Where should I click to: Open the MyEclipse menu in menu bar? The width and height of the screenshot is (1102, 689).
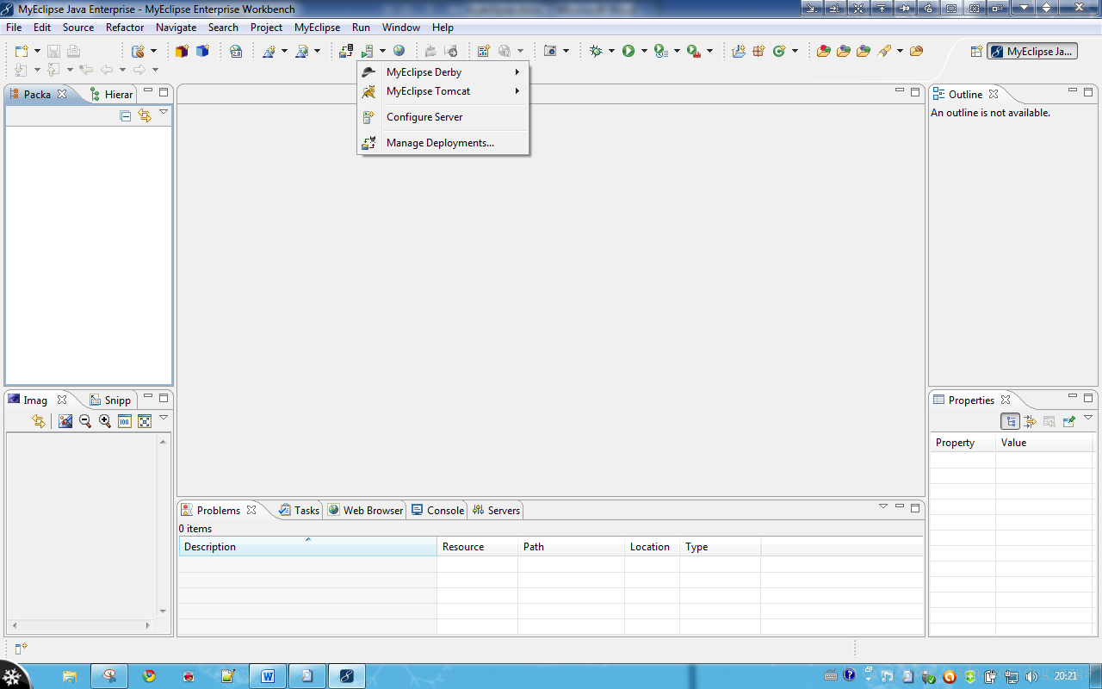tap(317, 28)
